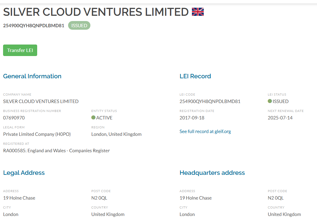Screen dimensions: 317x224
Task: Click the General Information section heading
Action: click(32, 76)
